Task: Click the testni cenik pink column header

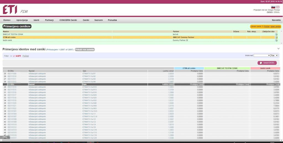Action: 265,68
